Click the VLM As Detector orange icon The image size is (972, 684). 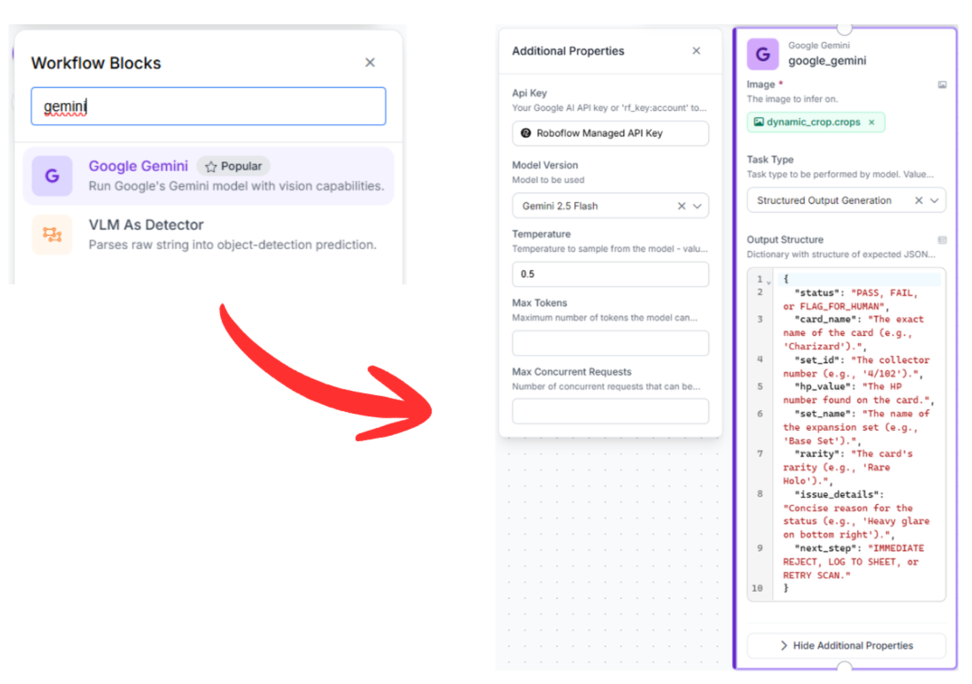click(x=52, y=234)
